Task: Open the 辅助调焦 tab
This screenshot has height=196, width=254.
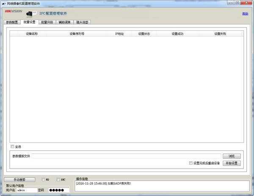Action: 65,22
